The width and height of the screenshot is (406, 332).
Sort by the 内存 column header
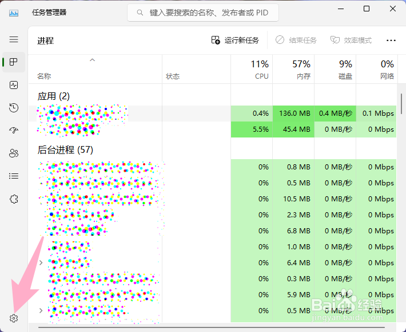point(293,70)
